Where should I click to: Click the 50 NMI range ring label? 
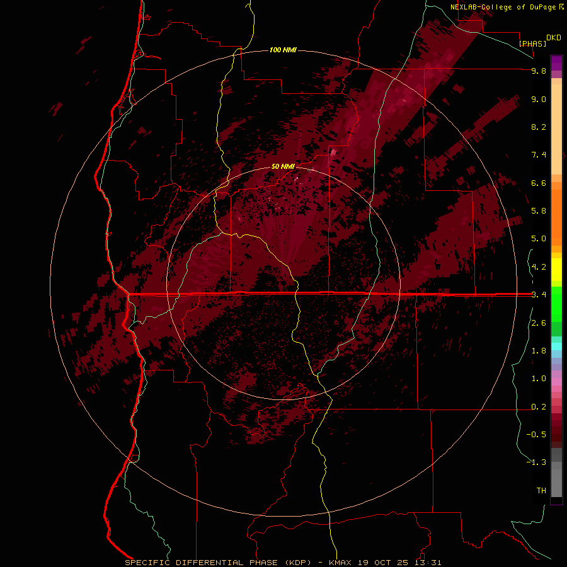tap(283, 166)
